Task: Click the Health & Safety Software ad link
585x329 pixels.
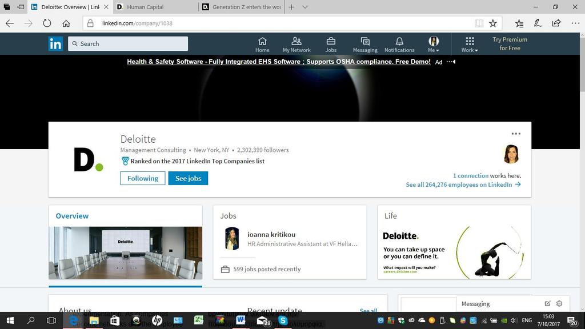Action: [x=279, y=62]
